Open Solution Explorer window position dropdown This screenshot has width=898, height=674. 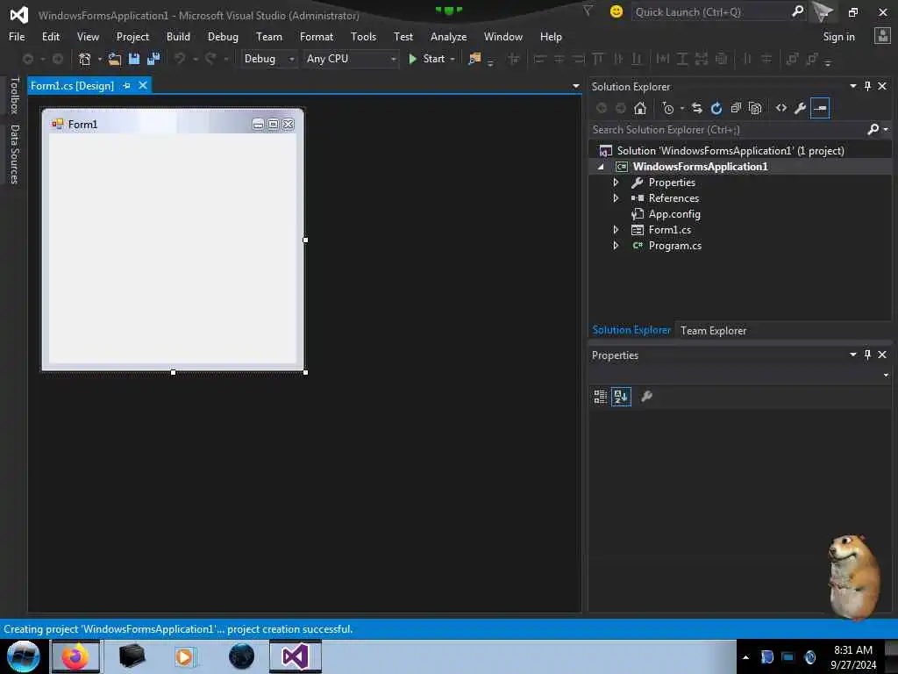pyautogui.click(x=852, y=86)
